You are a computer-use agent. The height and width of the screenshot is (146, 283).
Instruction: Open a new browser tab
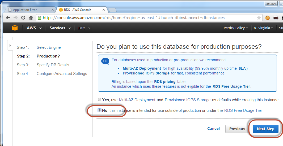[112, 10]
